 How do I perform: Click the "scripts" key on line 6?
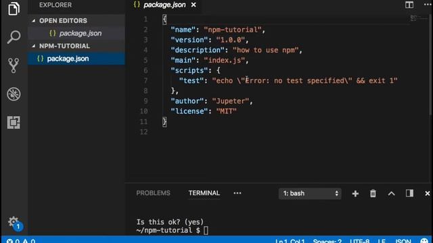(x=189, y=70)
